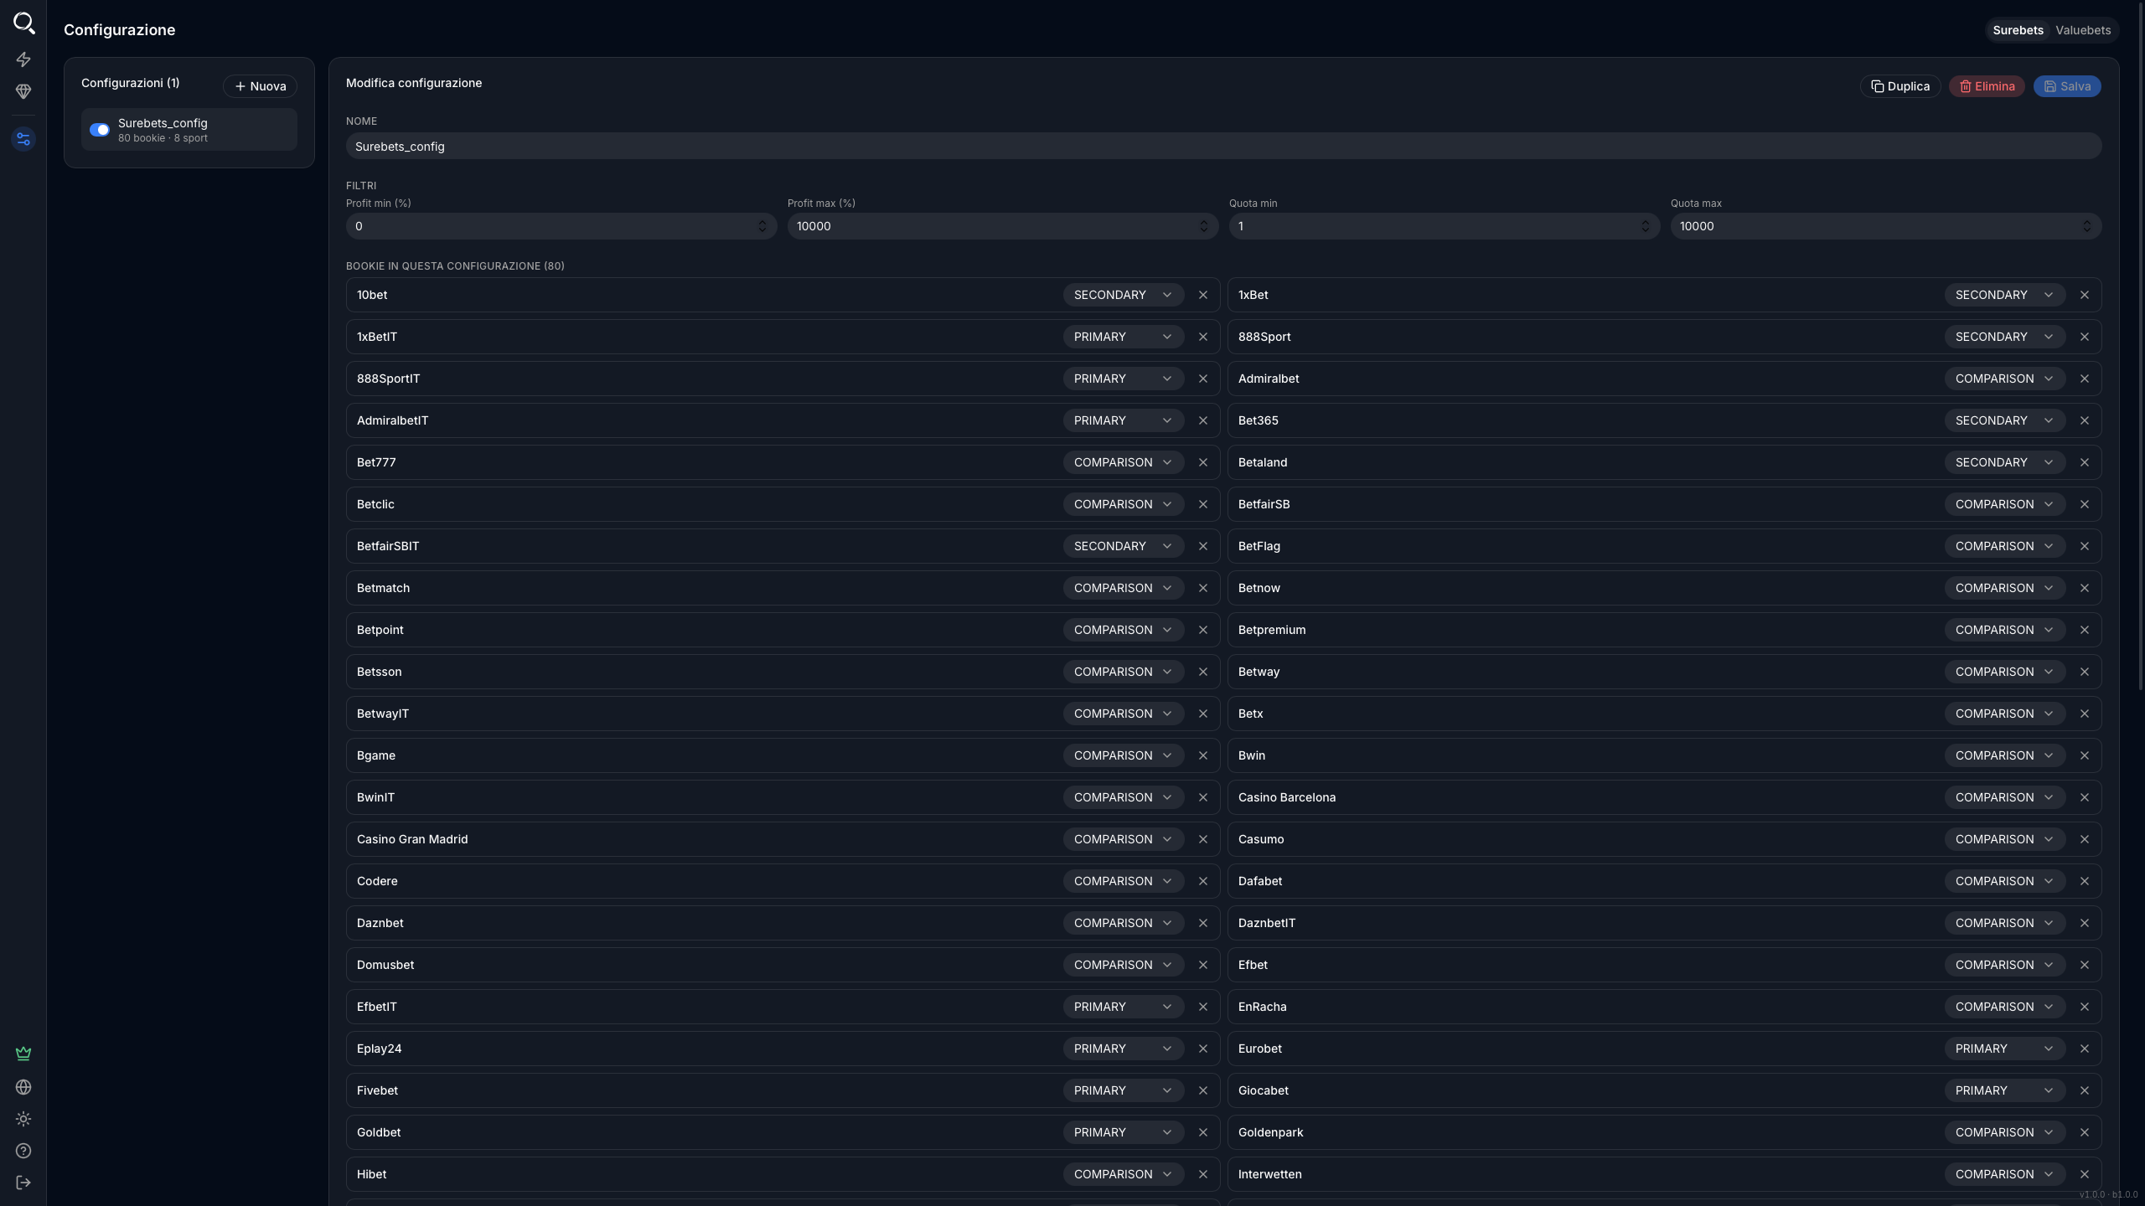This screenshot has height=1206, width=2145.
Task: Open the diamond sidebar icon
Action: tap(23, 91)
